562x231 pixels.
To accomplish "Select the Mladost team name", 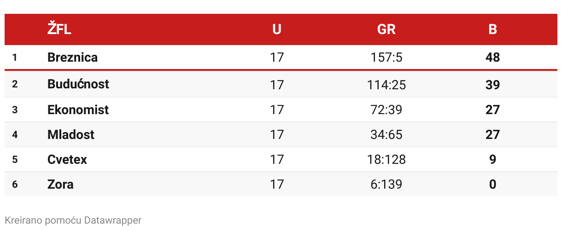I will click(x=71, y=135).
